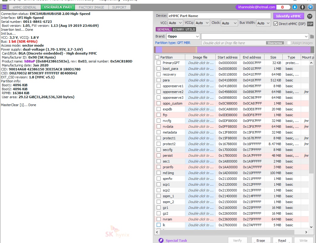Click 'Partition type: GPT MBR' text
Viewport: 316px width, 243px height.
(172, 43)
